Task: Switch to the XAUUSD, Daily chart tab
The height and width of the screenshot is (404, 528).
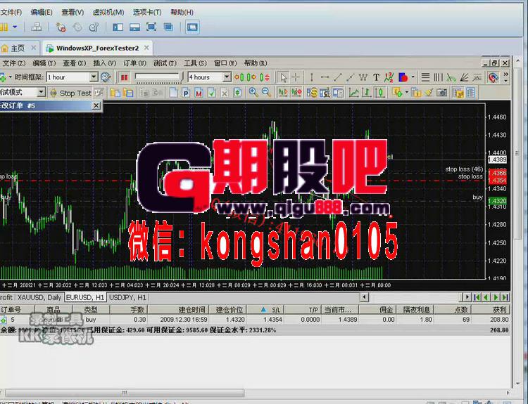Action: [x=39, y=297]
